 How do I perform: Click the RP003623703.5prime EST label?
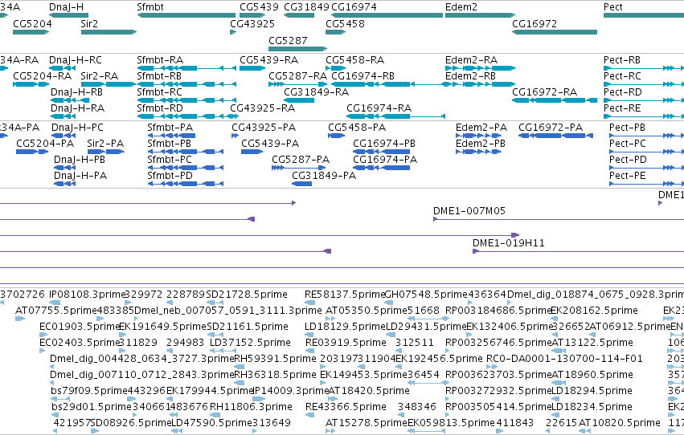[x=498, y=376]
